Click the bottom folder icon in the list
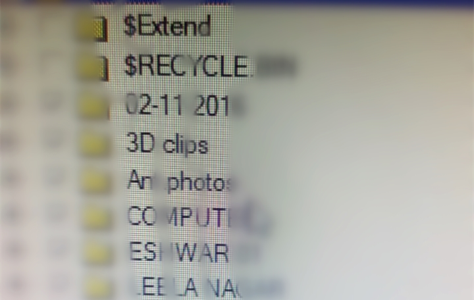Image resolution: width=474 pixels, height=300 pixels. pyautogui.click(x=99, y=287)
